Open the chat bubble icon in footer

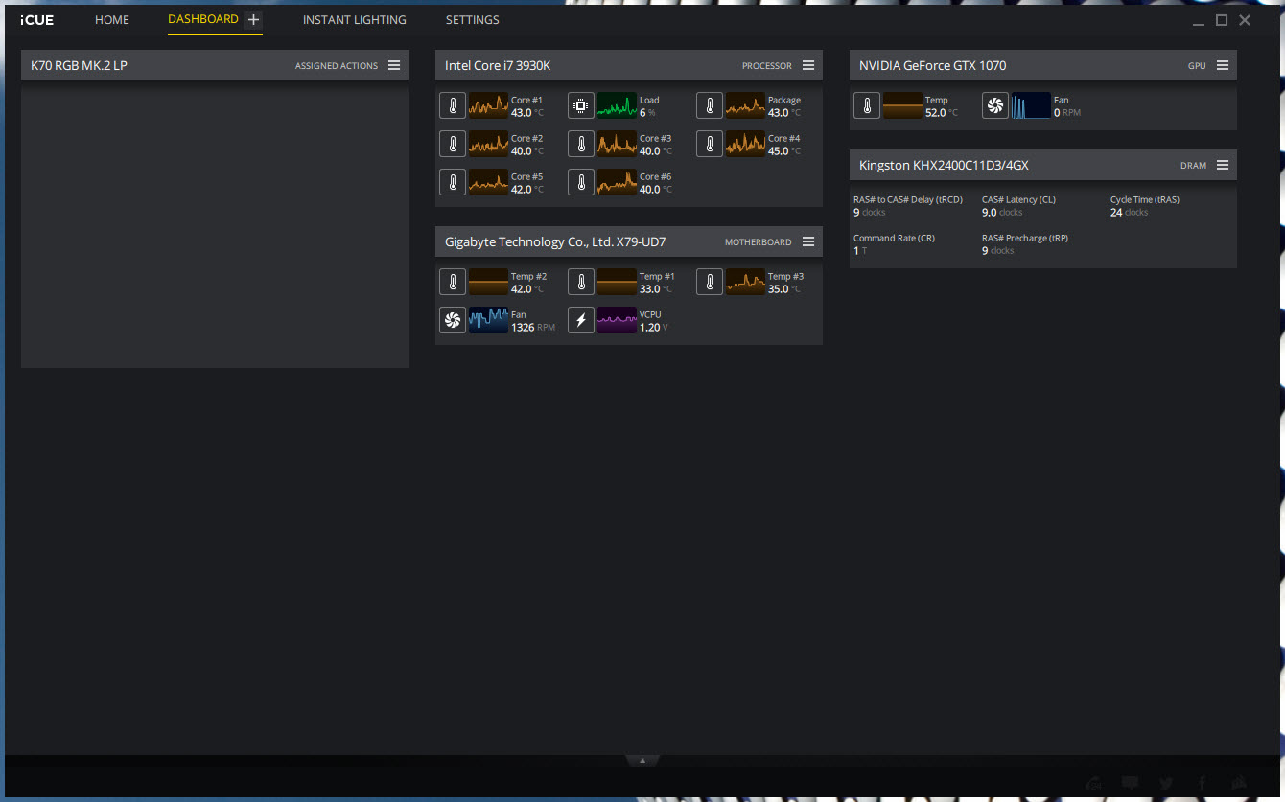click(1131, 783)
